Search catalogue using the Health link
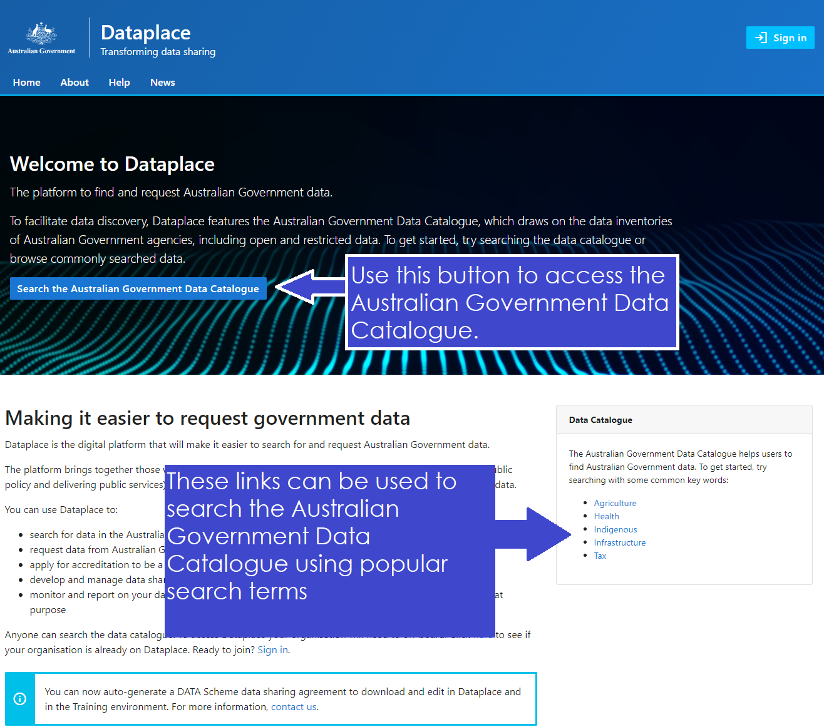This screenshot has height=727, width=824. [x=606, y=516]
